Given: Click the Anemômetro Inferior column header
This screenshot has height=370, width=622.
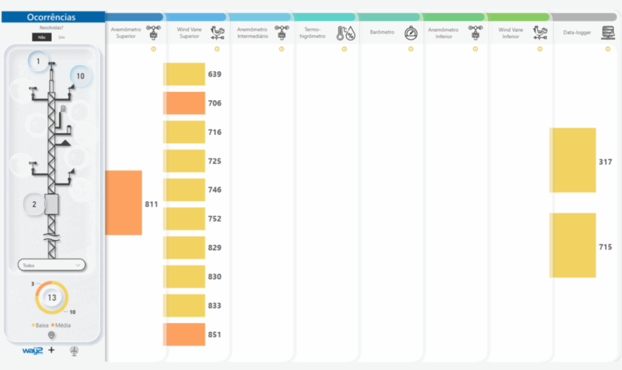Looking at the screenshot, I should pyautogui.click(x=440, y=32).
